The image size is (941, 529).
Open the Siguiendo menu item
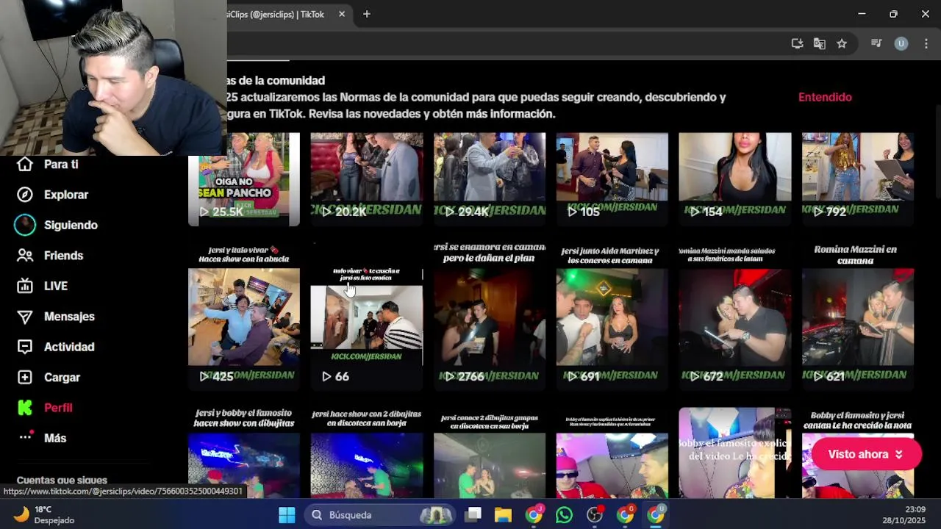[71, 225]
